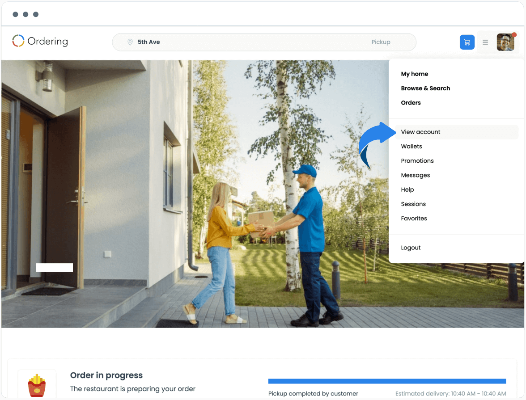Open the Orders menu item

click(411, 103)
